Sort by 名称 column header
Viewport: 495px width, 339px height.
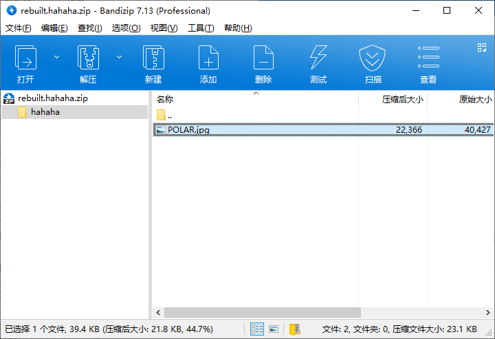coord(255,100)
